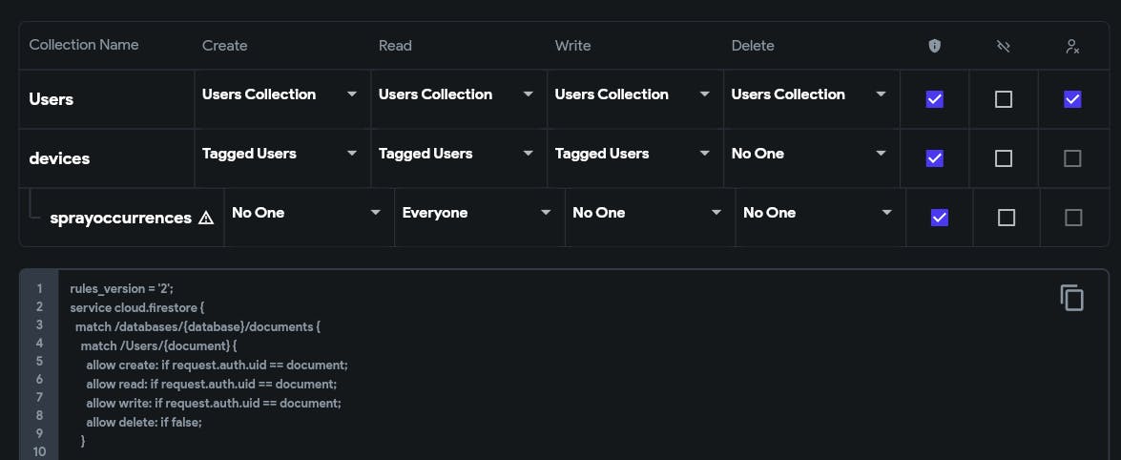Uncheck the shield checkbox for Users
Viewport: 1121px width, 460px height.
[x=934, y=99]
